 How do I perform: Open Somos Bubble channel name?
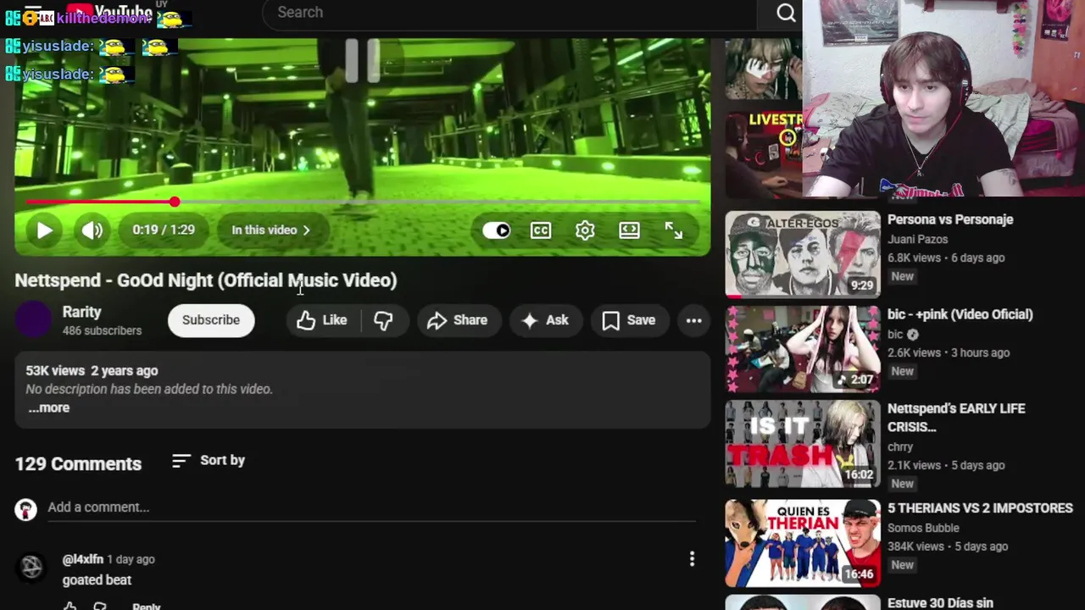click(x=923, y=528)
